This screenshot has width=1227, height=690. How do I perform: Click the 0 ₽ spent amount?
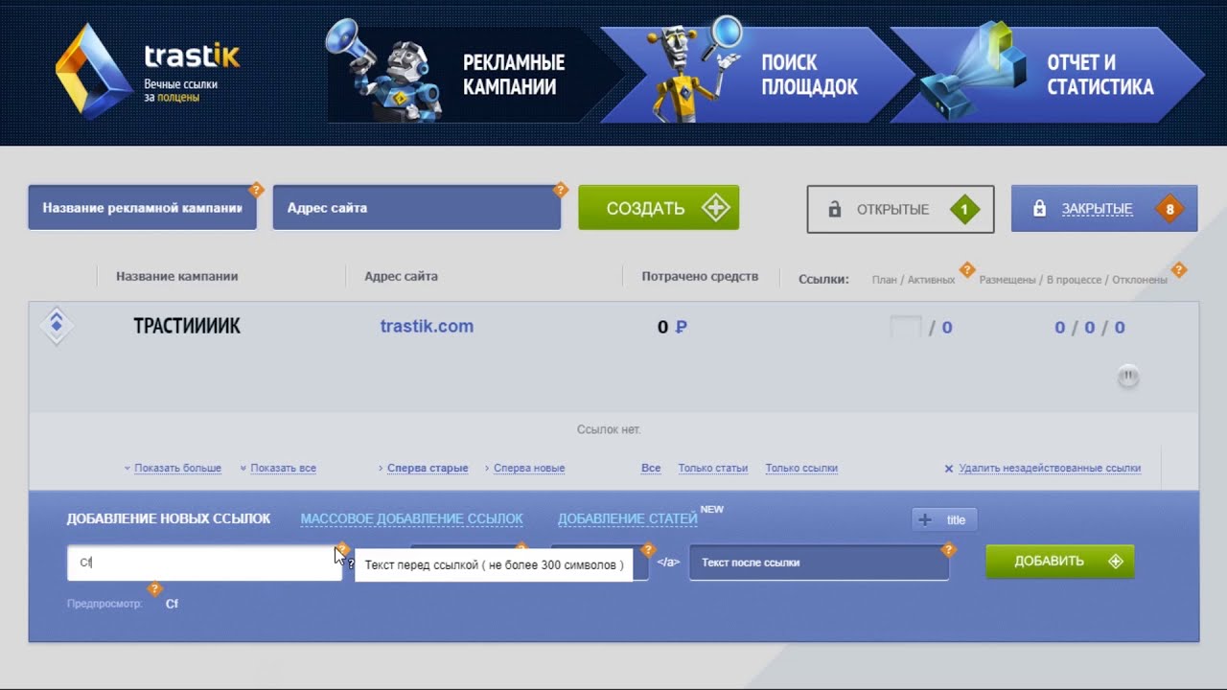pyautogui.click(x=672, y=327)
